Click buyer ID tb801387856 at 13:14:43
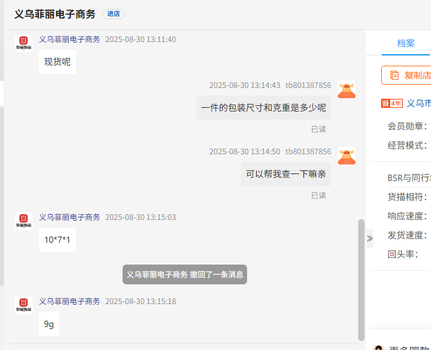The image size is (431, 350). (x=308, y=85)
